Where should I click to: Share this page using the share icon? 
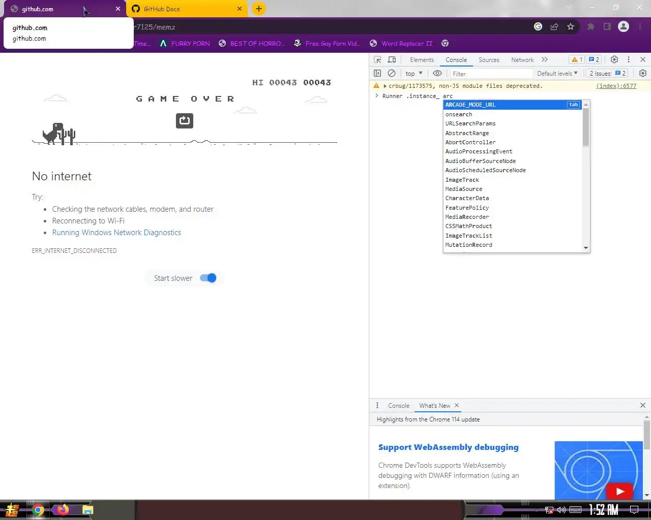tap(554, 26)
